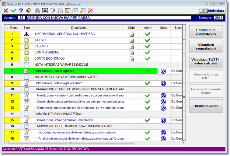The image size is (230, 156).
Task: Click the clipboard type icon for ATTIVO row
Action: 26,40
